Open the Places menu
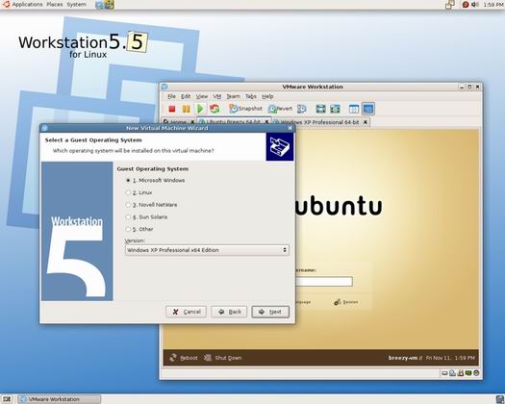 coord(55,5)
